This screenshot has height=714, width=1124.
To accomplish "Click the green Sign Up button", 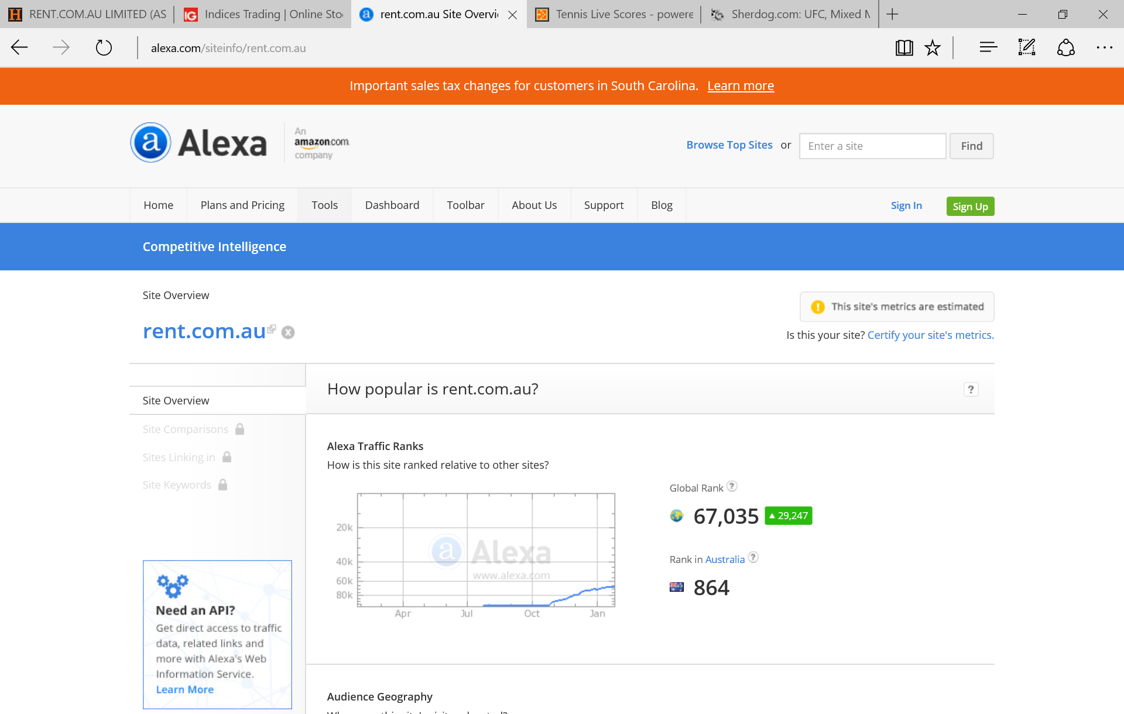I will [x=970, y=206].
